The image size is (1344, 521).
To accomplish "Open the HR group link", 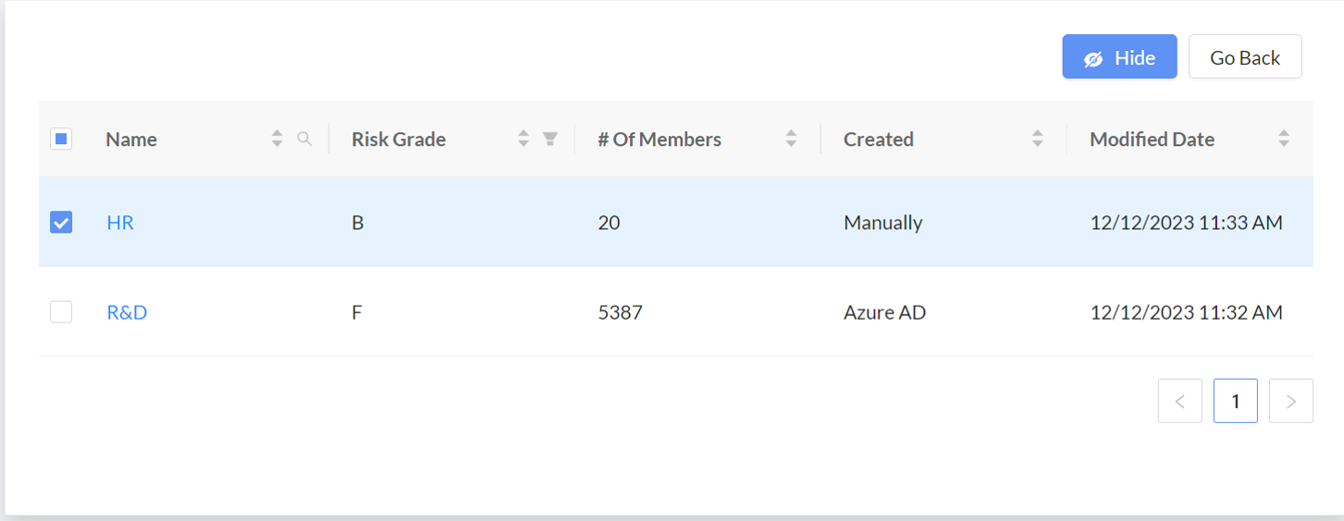I will tap(120, 223).
